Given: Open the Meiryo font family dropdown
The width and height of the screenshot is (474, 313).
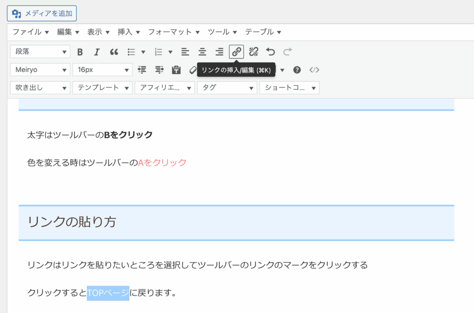Looking at the screenshot, I should [40, 70].
